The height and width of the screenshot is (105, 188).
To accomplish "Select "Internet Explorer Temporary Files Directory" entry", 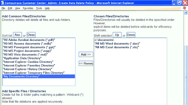I will click(39, 73).
